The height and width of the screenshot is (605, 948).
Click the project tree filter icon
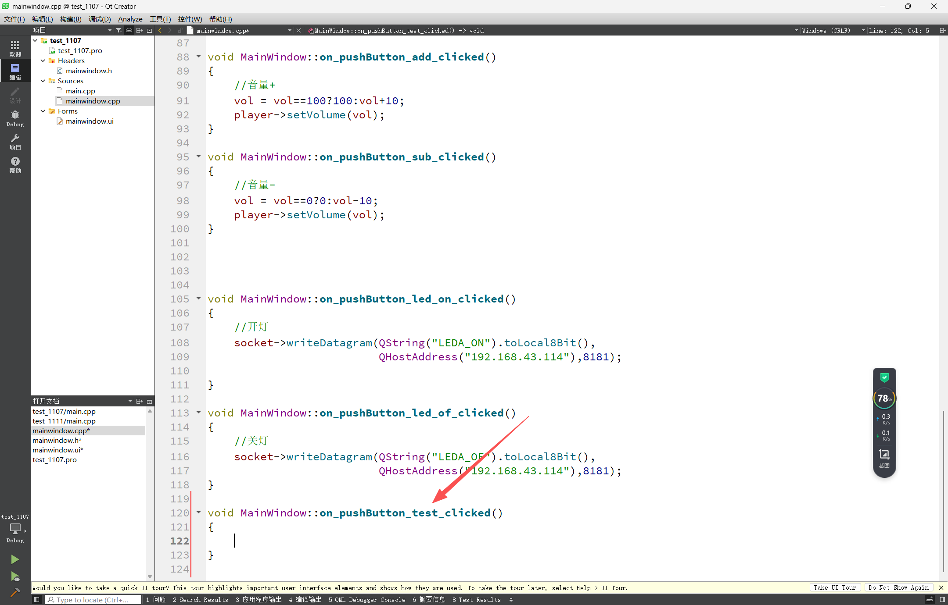[x=118, y=30]
